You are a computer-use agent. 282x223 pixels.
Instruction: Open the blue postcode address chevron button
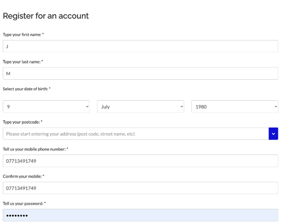point(273,134)
